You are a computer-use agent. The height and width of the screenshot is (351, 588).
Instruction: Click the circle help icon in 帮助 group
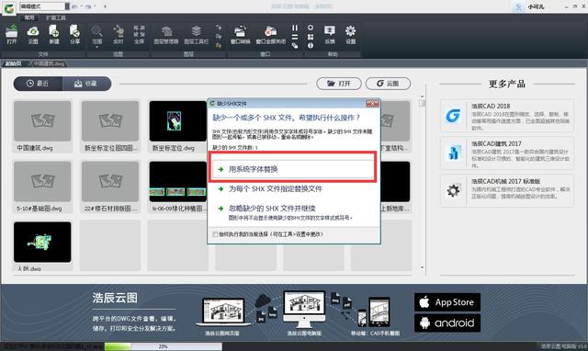pyautogui.click(x=311, y=28)
